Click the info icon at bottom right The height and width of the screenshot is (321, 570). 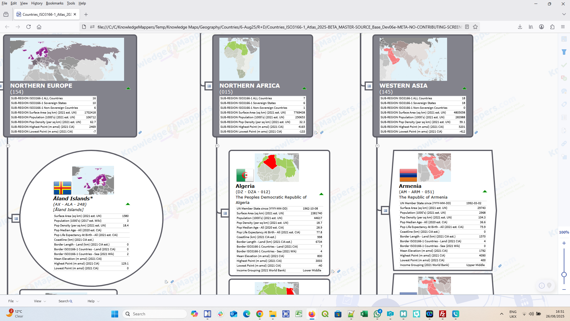click(x=542, y=286)
